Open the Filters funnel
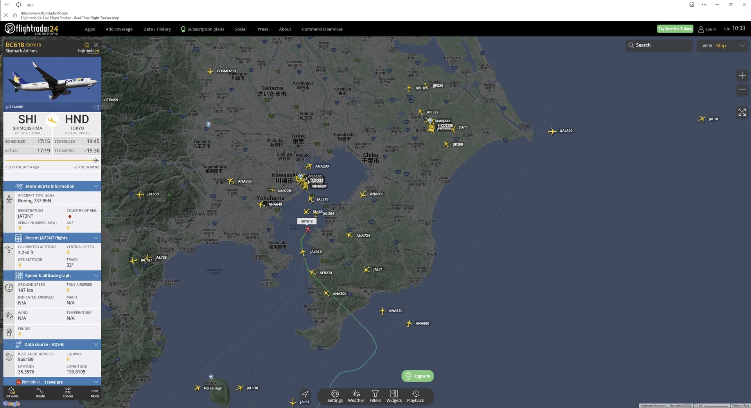751x408 pixels. point(375,396)
